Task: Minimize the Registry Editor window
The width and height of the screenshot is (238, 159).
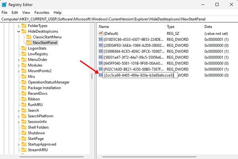Action: tap(203, 4)
